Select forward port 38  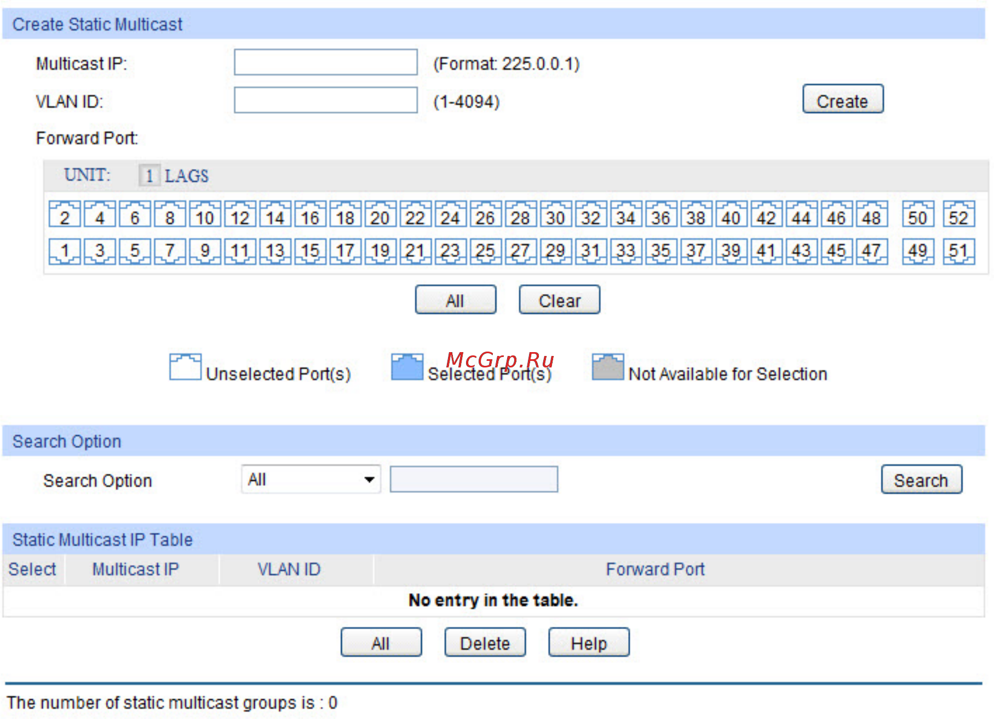pos(696,214)
